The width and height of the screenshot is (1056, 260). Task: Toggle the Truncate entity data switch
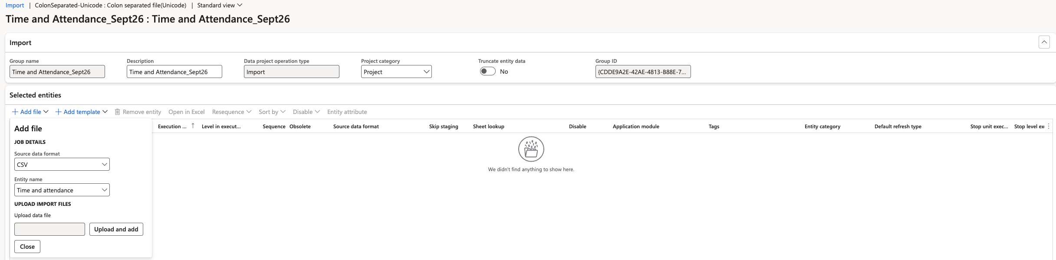[488, 71]
